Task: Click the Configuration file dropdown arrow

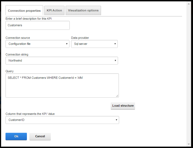Action: (x=67, y=44)
